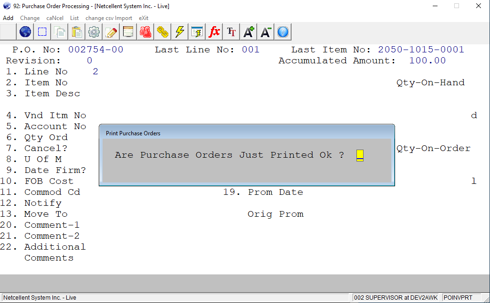Click the Move To label
The image size is (490, 303).
[46, 214]
